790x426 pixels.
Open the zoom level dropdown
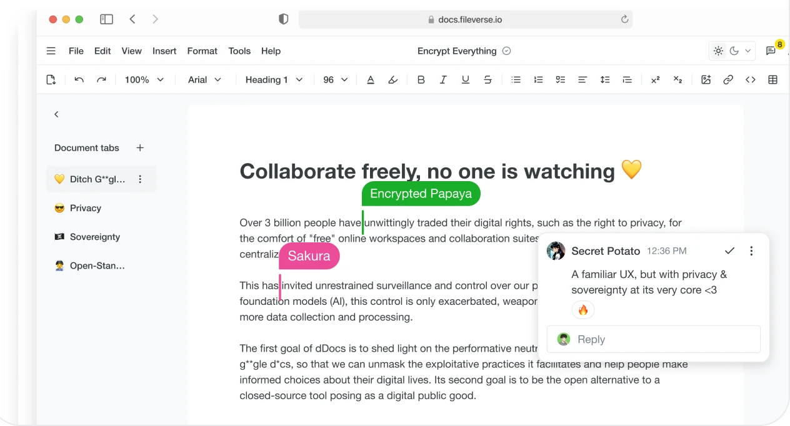click(144, 80)
